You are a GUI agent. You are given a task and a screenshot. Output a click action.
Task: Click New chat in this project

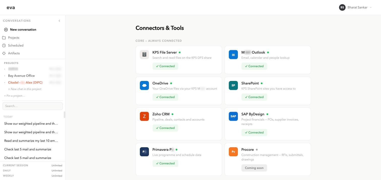coord(25,89)
